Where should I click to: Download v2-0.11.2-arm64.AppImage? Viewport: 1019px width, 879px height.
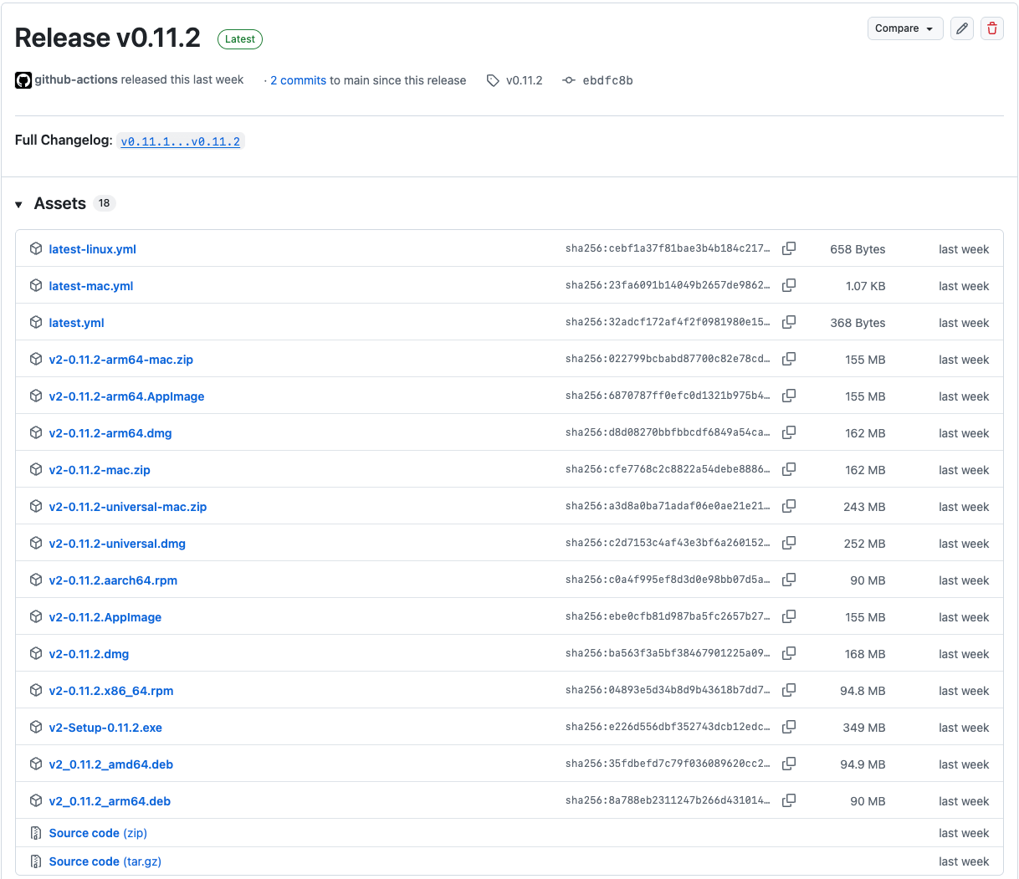126,396
